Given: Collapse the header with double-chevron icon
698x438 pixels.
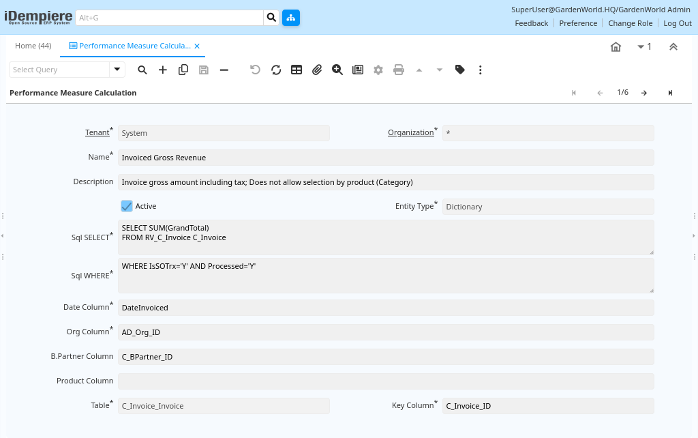Looking at the screenshot, I should 673,47.
